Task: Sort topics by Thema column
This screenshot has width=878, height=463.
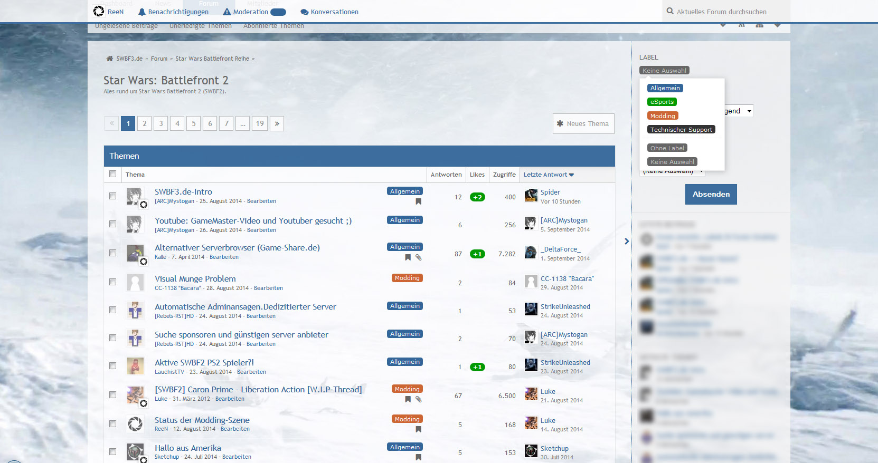Action: point(135,175)
